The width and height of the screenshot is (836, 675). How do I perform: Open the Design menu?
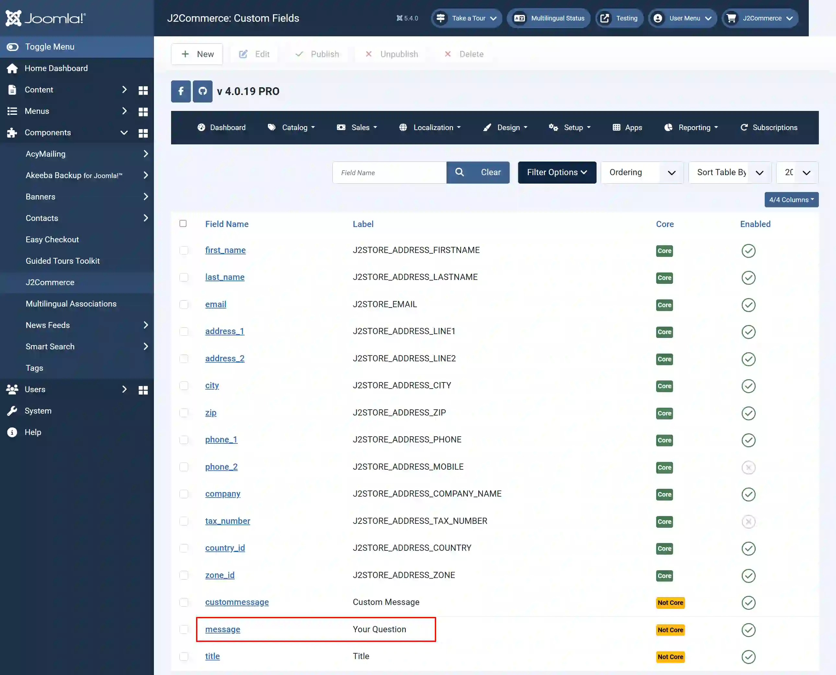point(505,127)
